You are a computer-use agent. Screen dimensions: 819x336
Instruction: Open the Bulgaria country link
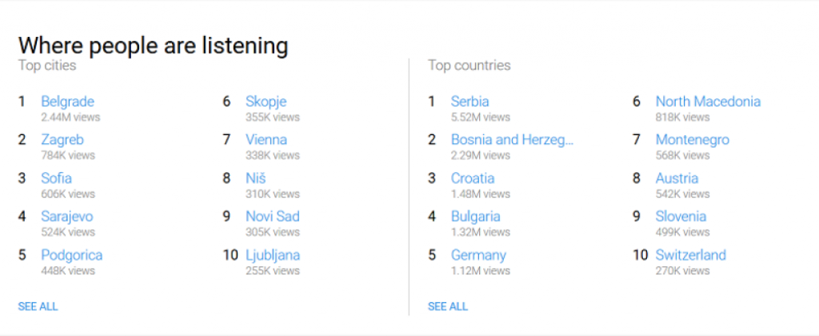475,217
